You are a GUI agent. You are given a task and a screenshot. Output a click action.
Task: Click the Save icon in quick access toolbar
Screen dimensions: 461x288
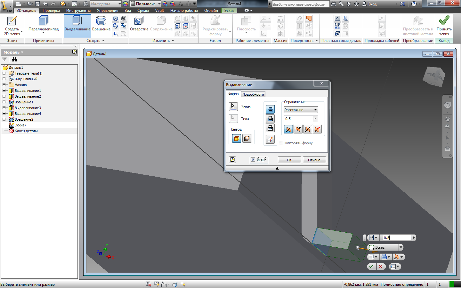point(37,4)
